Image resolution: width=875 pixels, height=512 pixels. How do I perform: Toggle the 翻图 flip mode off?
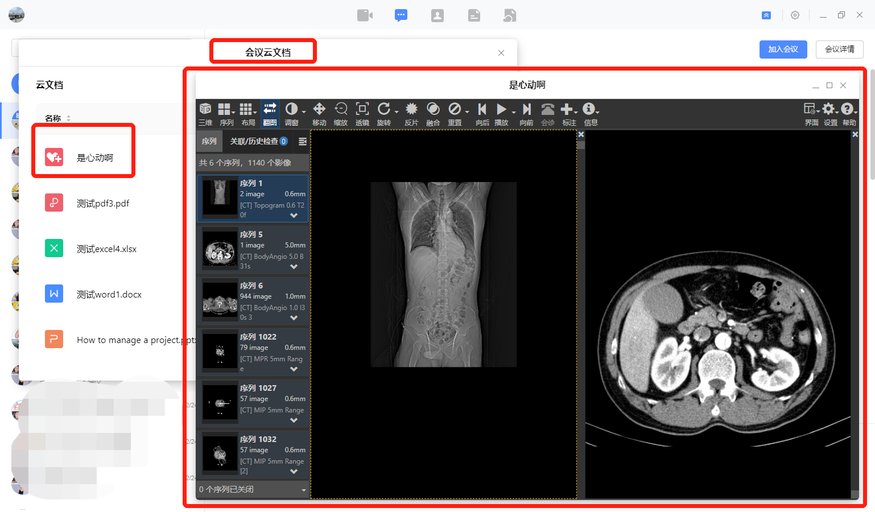269,113
